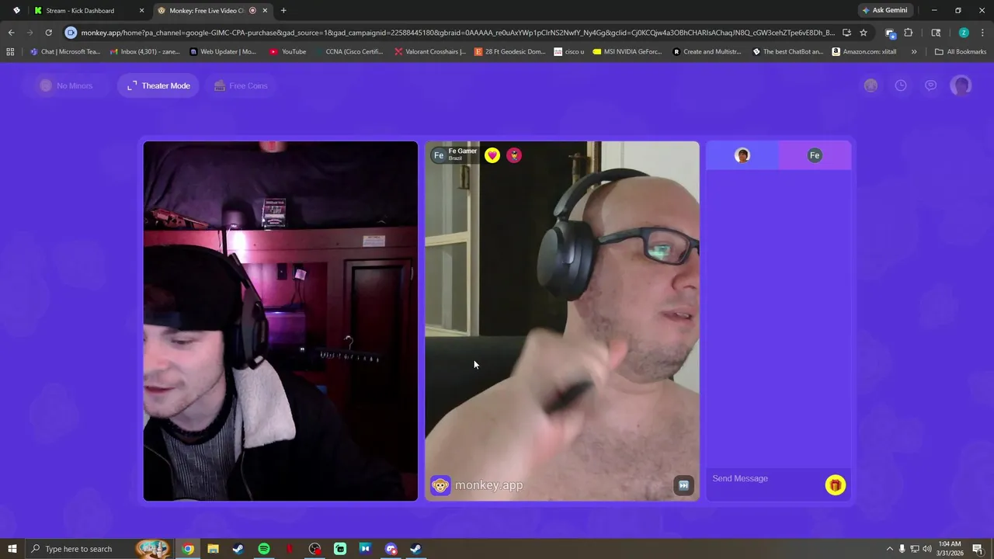Close the Stream - Kick Dashboard tab
Screen dimensions: 994x559
[x=141, y=11]
